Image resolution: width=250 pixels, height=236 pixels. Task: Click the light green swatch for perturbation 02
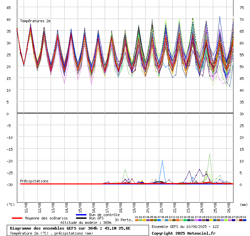(141, 220)
